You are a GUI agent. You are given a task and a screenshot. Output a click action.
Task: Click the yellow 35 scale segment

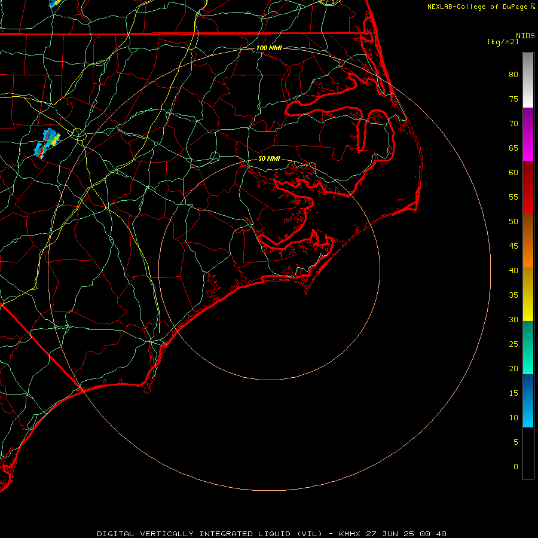click(x=528, y=294)
